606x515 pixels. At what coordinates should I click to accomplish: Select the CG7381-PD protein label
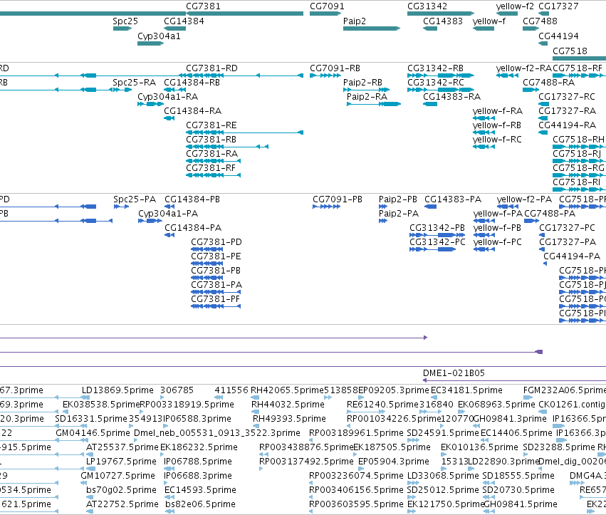216,242
